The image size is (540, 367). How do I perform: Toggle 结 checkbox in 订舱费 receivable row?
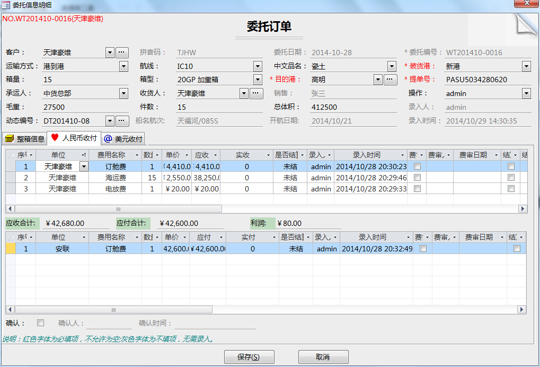click(511, 167)
